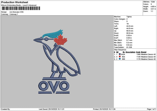Click the Height value 4.80 in
The width and height of the screenshot is (157, 111).
pos(153,7)
